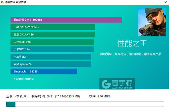The image size is (169, 110).
Task: Click the 三星 GALAXY S6 bar
Action: coord(53,34)
